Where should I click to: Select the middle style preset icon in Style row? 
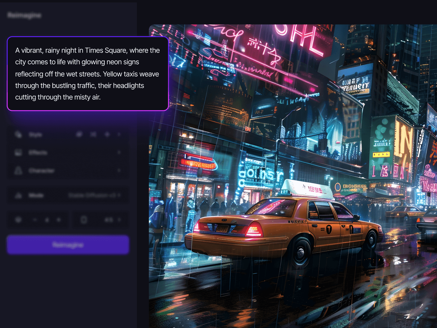(93, 134)
